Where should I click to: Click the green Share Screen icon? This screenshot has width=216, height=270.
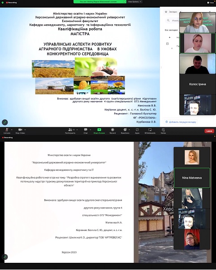pyautogui.click(x=99, y=131)
